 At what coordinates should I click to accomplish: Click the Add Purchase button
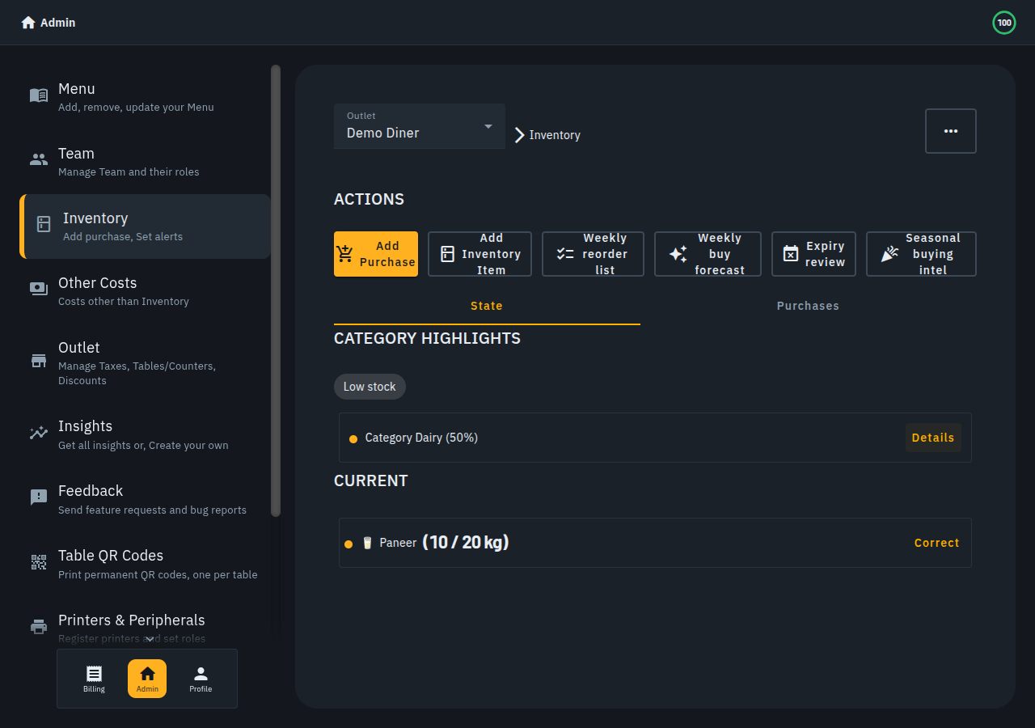[x=376, y=254]
